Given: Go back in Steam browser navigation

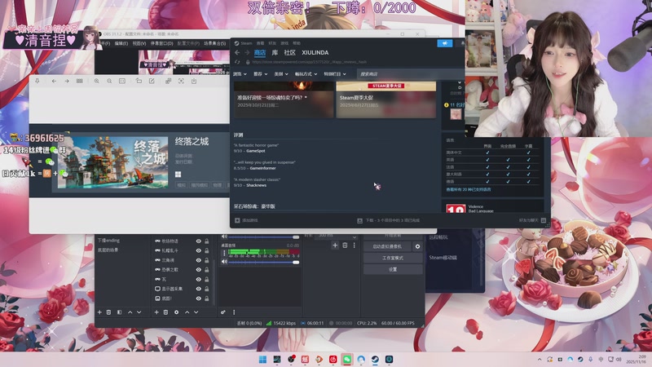Looking at the screenshot, I should coord(237,53).
